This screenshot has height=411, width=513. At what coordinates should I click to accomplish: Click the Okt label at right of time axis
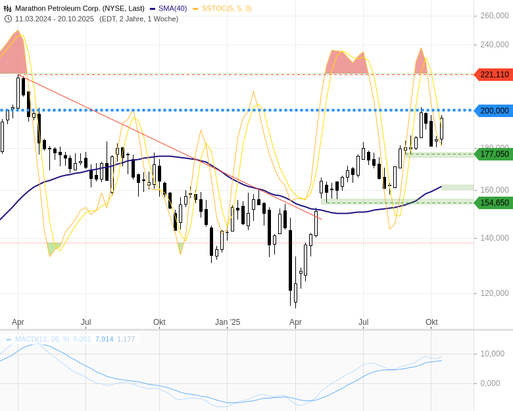coord(431,322)
